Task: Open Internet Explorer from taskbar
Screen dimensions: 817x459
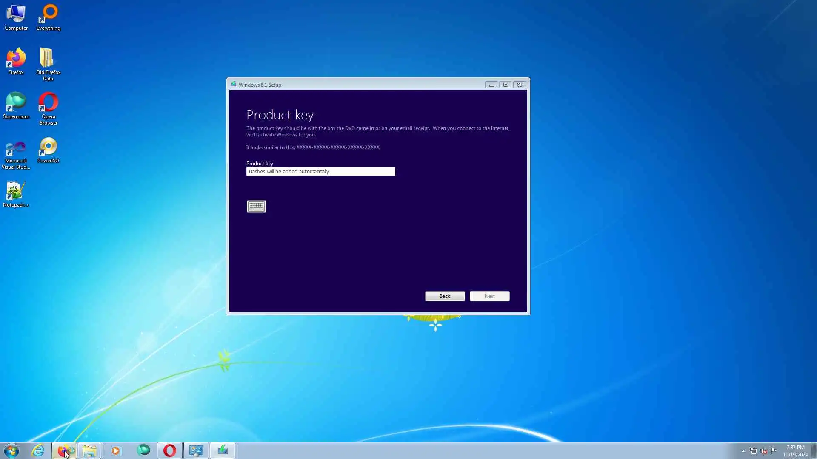Action: [38, 450]
